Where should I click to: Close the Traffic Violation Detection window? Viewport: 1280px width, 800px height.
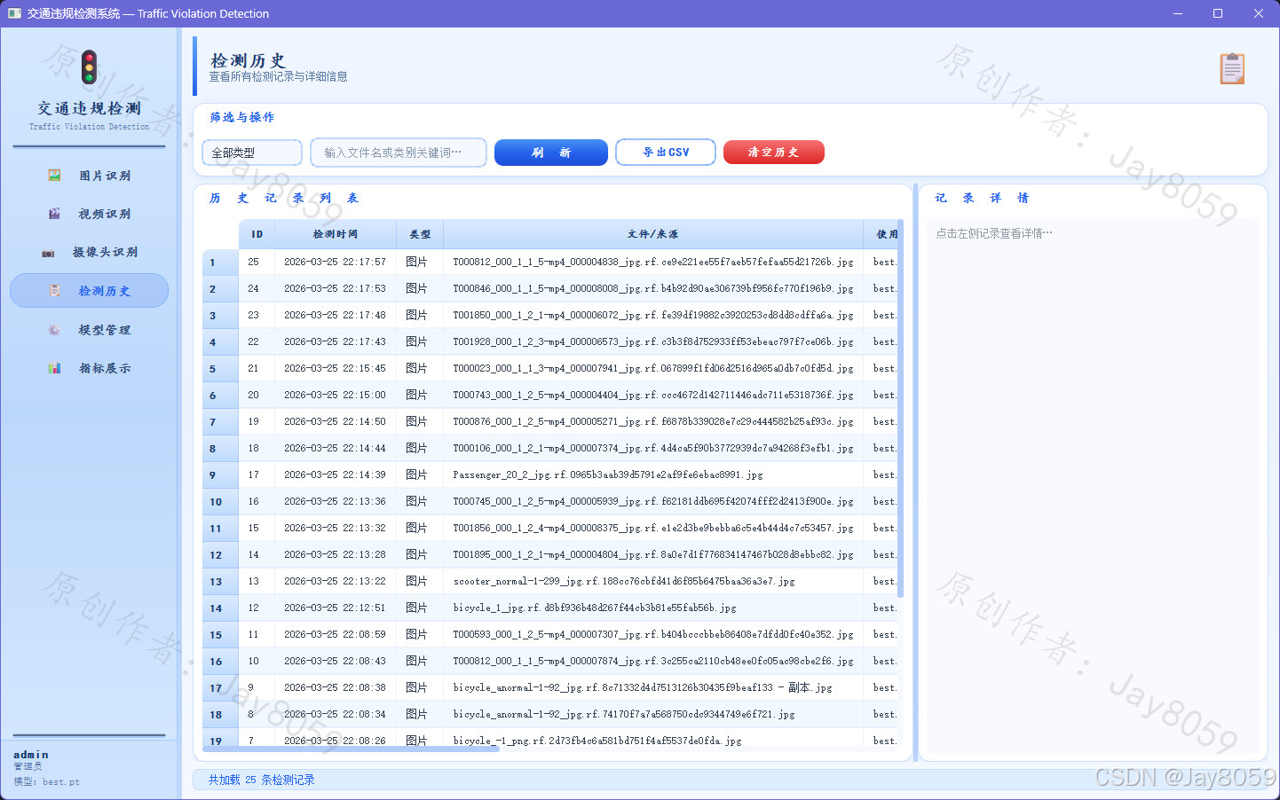coord(1259,13)
